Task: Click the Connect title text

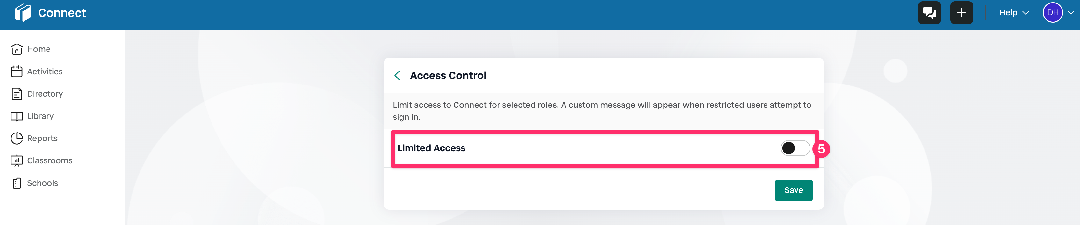Action: point(62,13)
